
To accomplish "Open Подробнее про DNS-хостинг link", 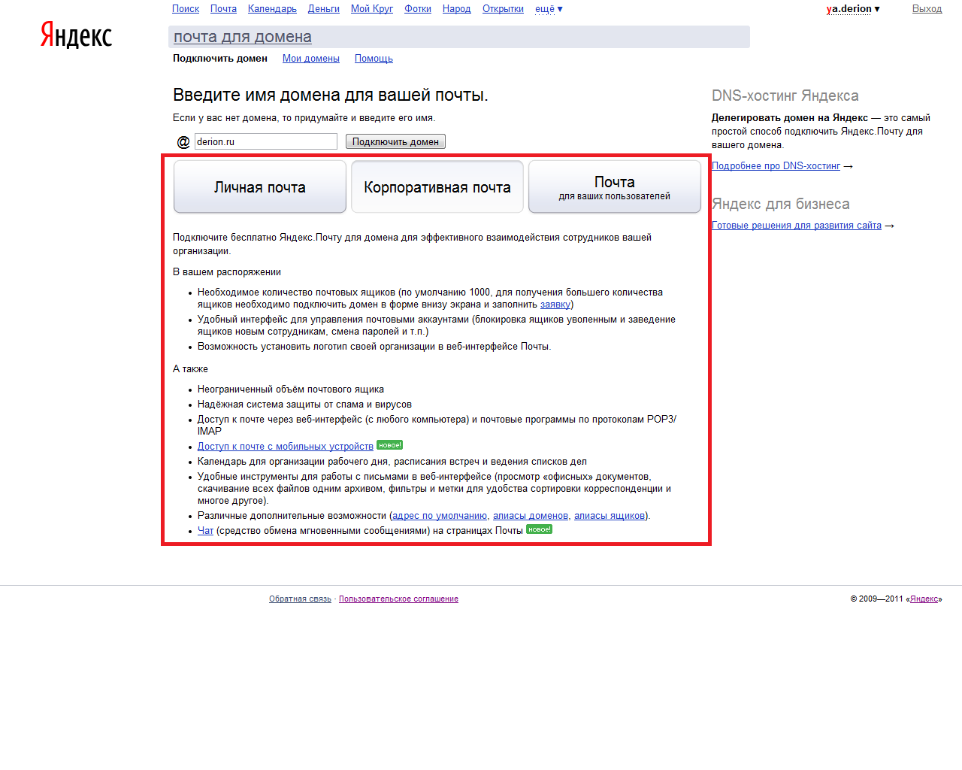I will click(776, 166).
